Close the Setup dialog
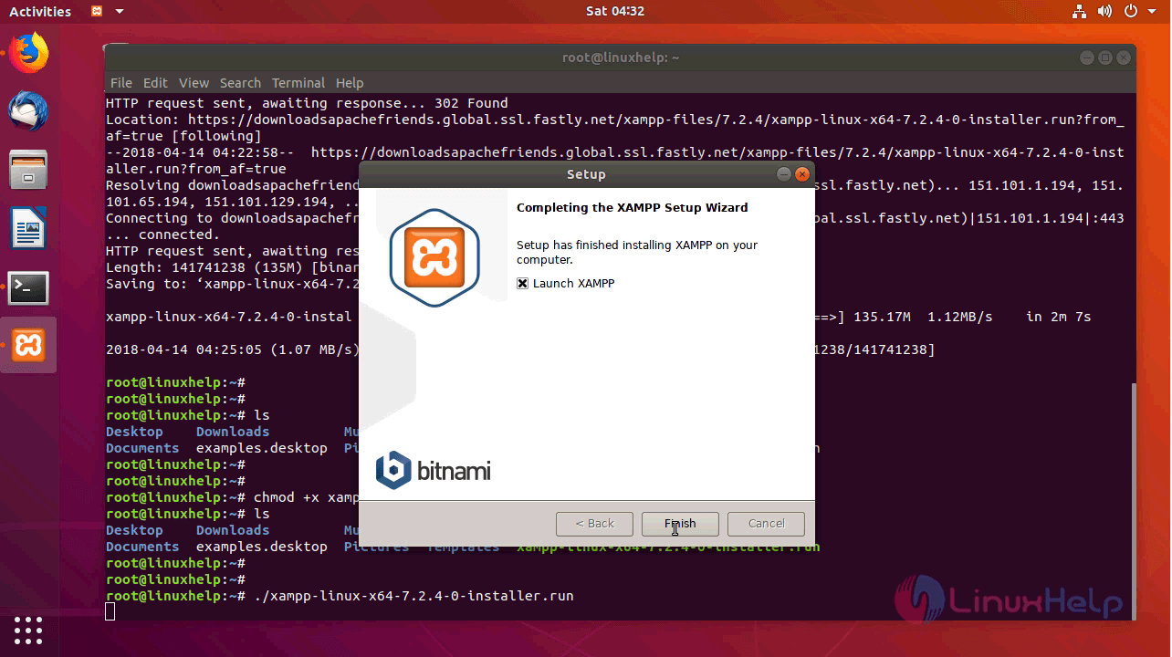Image resolution: width=1172 pixels, height=657 pixels. (802, 174)
